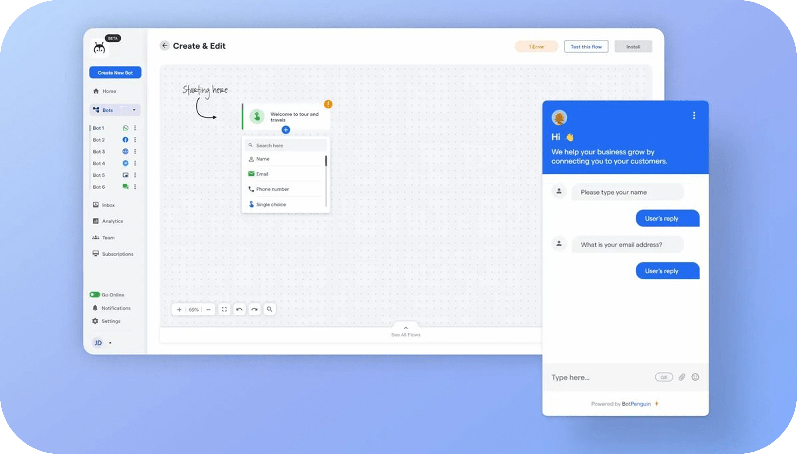Select the Telegram icon next to Bot 4
Viewport: 797px width, 454px height.
click(125, 163)
